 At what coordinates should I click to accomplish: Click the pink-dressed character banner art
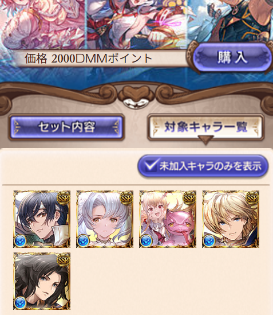pos(43,24)
